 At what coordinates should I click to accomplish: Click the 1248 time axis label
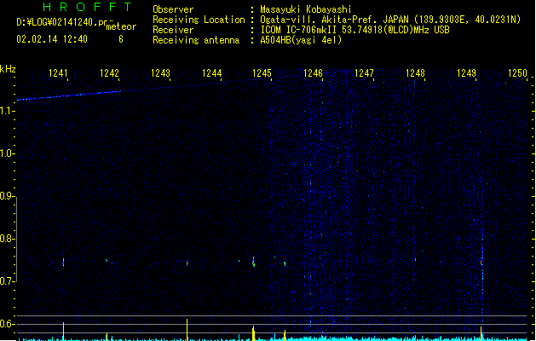[x=415, y=72]
